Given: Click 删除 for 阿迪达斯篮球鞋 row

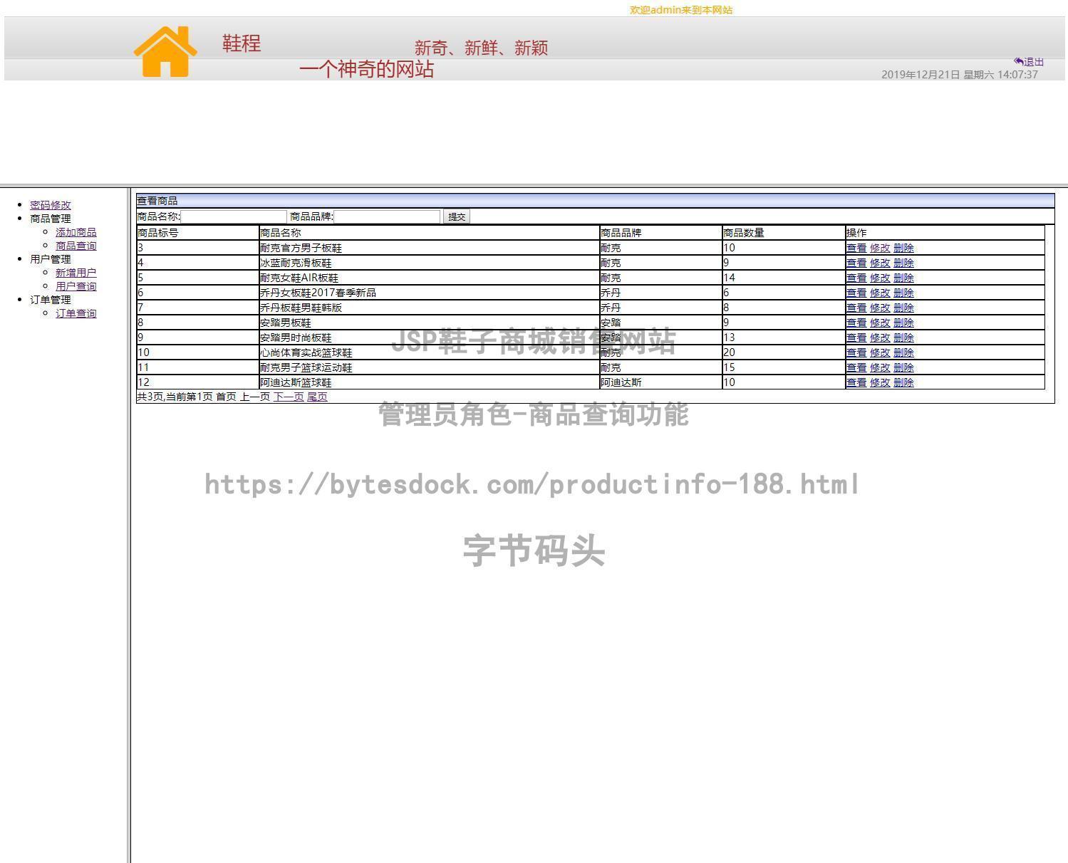Looking at the screenshot, I should [x=903, y=382].
